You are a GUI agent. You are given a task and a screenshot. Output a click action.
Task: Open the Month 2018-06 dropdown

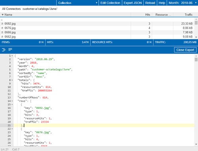(x=183, y=3)
